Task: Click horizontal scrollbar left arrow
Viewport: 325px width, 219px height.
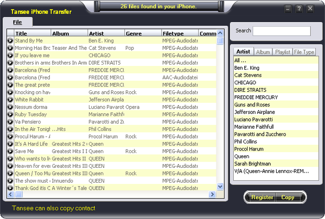Action: (x=11, y=194)
